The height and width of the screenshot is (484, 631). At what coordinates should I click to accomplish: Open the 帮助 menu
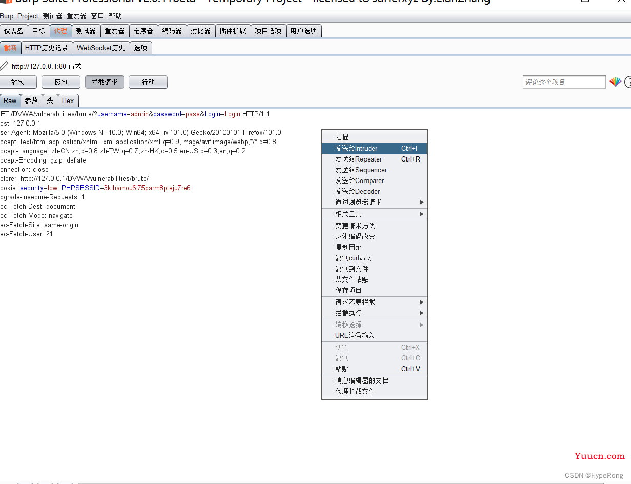coord(115,16)
